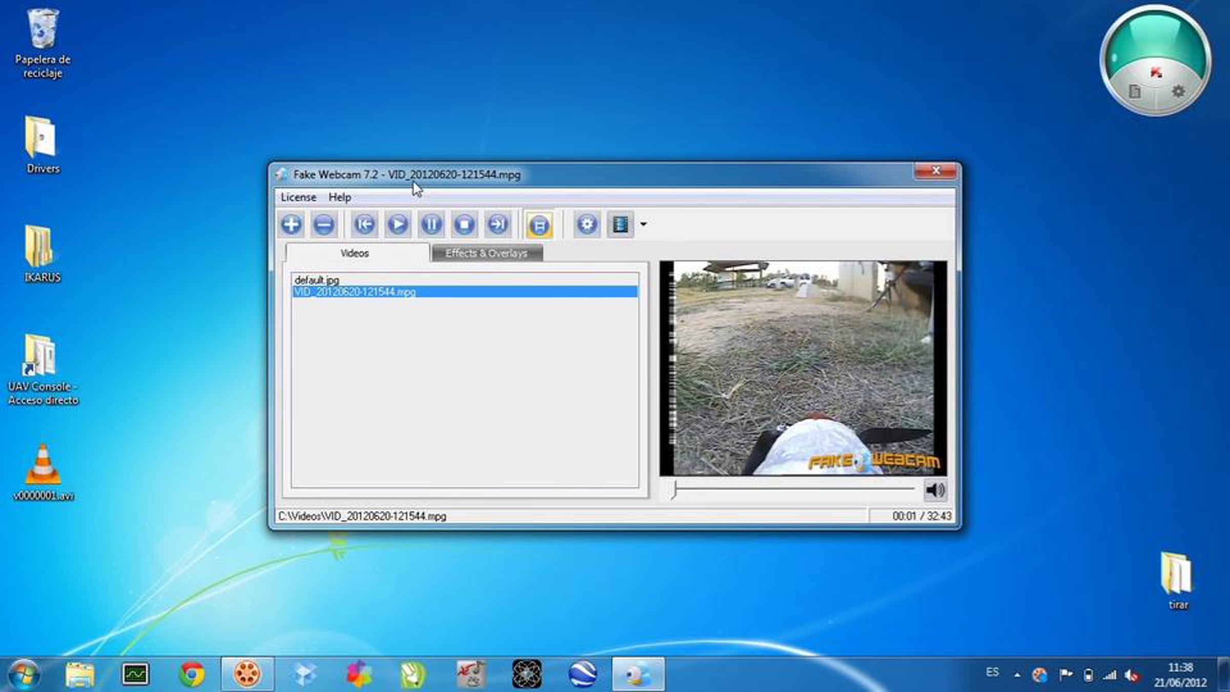Open Action Center flag tray icon
The height and width of the screenshot is (692, 1230).
click(1065, 675)
